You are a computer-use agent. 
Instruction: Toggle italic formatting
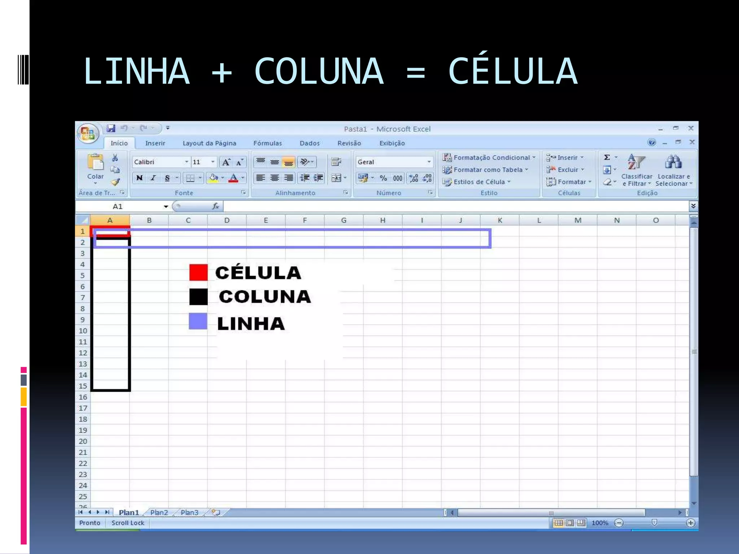click(x=153, y=178)
